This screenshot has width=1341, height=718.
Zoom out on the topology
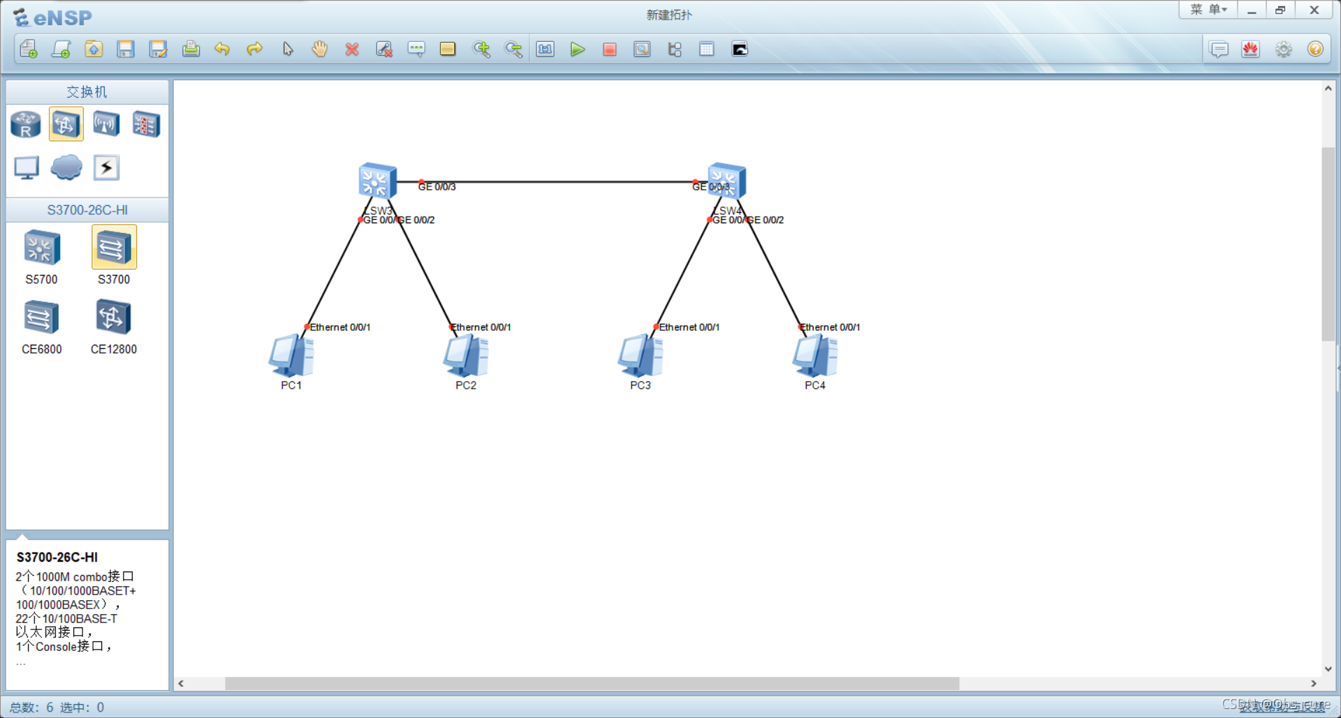tap(513, 49)
